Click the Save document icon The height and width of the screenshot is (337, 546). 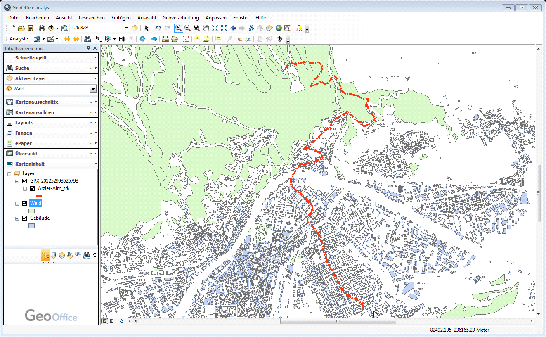point(31,28)
